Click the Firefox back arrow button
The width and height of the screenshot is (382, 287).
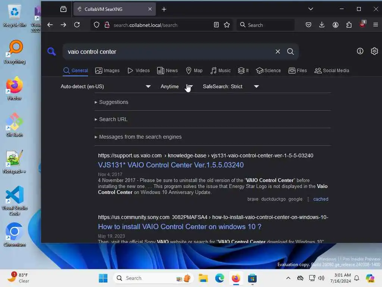[50, 25]
